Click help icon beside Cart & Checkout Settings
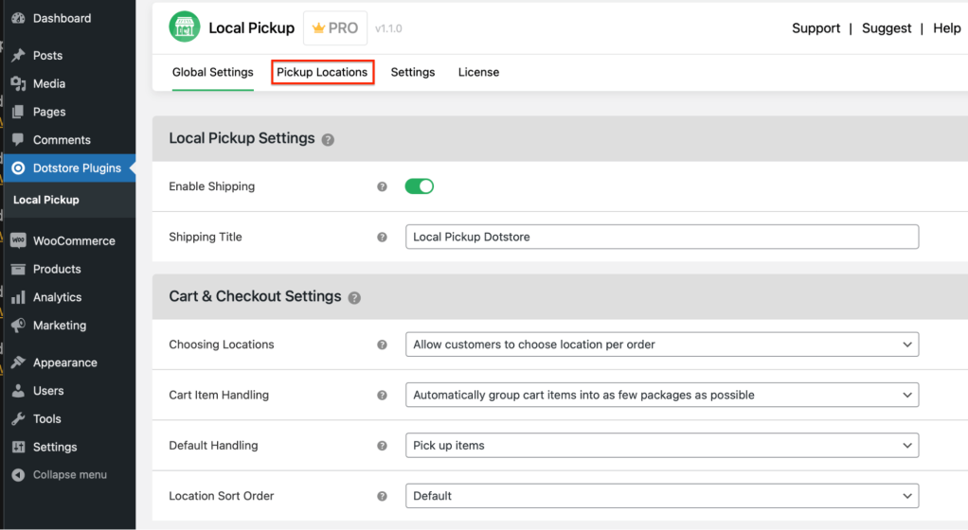This screenshot has height=530, width=968. (354, 298)
